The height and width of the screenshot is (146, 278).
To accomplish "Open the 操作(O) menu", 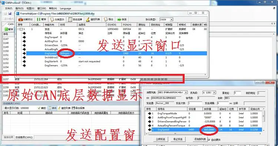I will [x=19, y=8].
